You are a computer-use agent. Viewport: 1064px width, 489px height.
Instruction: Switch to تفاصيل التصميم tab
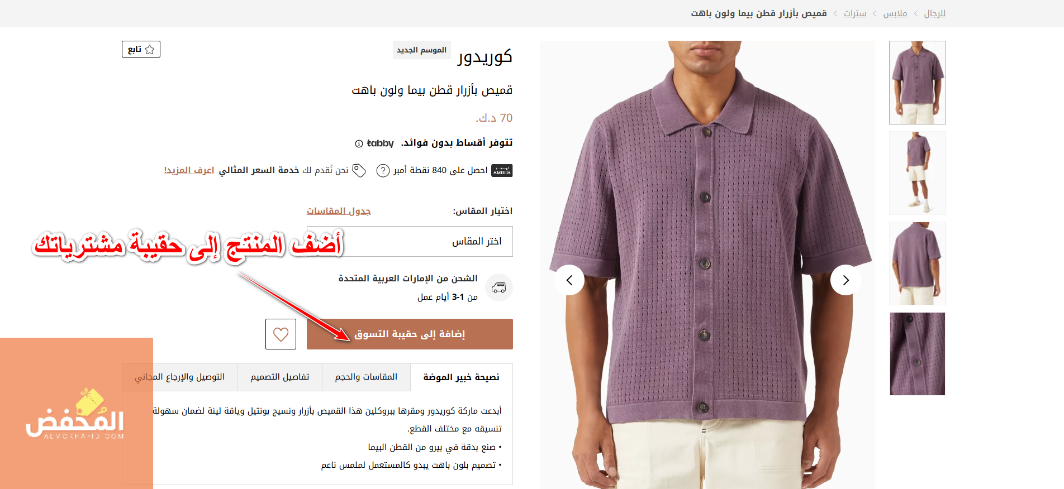pyautogui.click(x=280, y=377)
